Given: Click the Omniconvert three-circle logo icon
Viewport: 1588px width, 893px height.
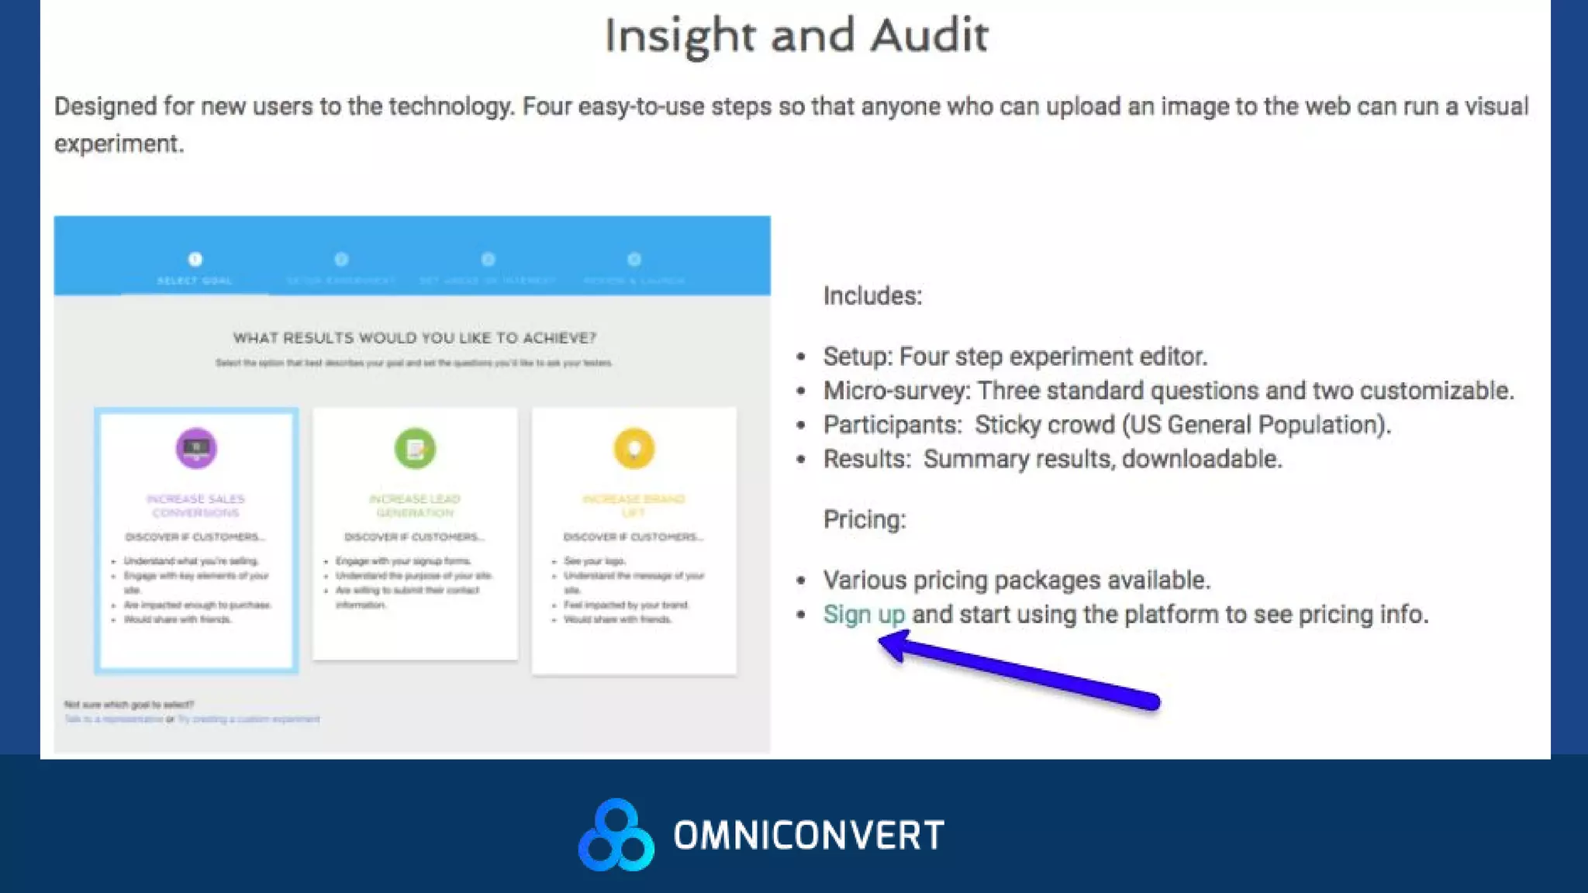Looking at the screenshot, I should [x=616, y=835].
